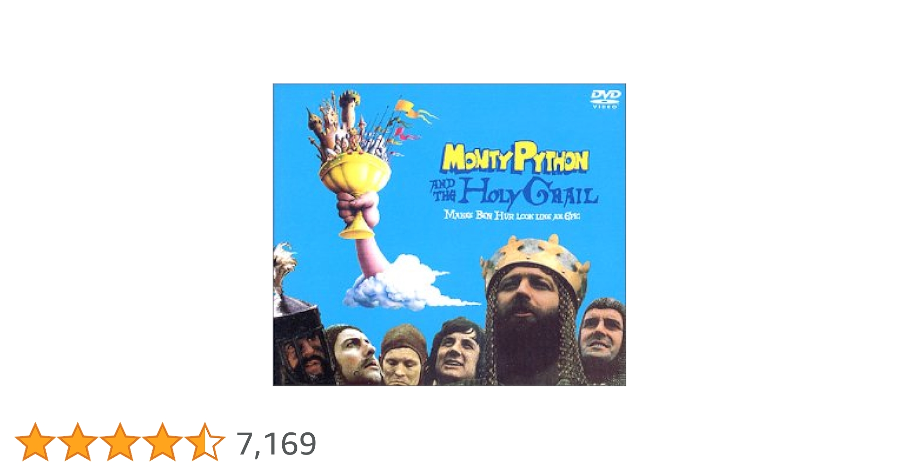
Task: Open the 7,169 ratings count
Action: tap(276, 443)
